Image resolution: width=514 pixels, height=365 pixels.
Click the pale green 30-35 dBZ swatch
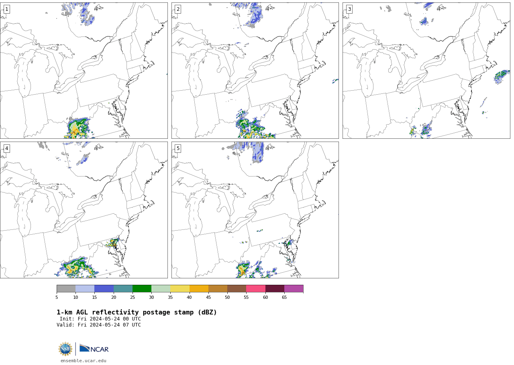click(161, 289)
